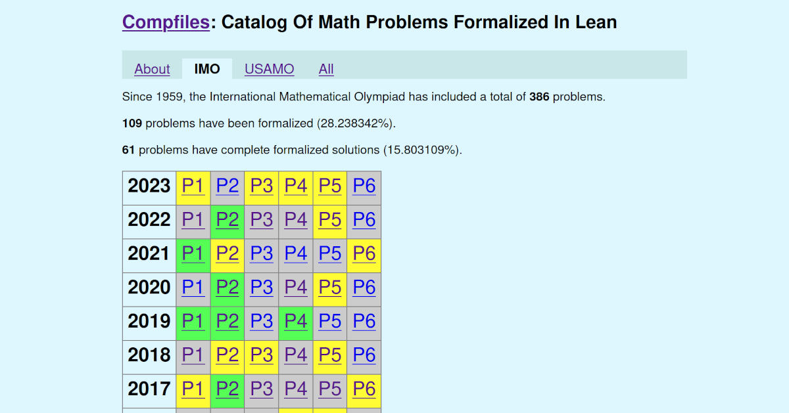This screenshot has height=413, width=789.
Task: Click the "Catalog Of Math Problems Formalized In Lean" heading text
Action: (x=419, y=22)
